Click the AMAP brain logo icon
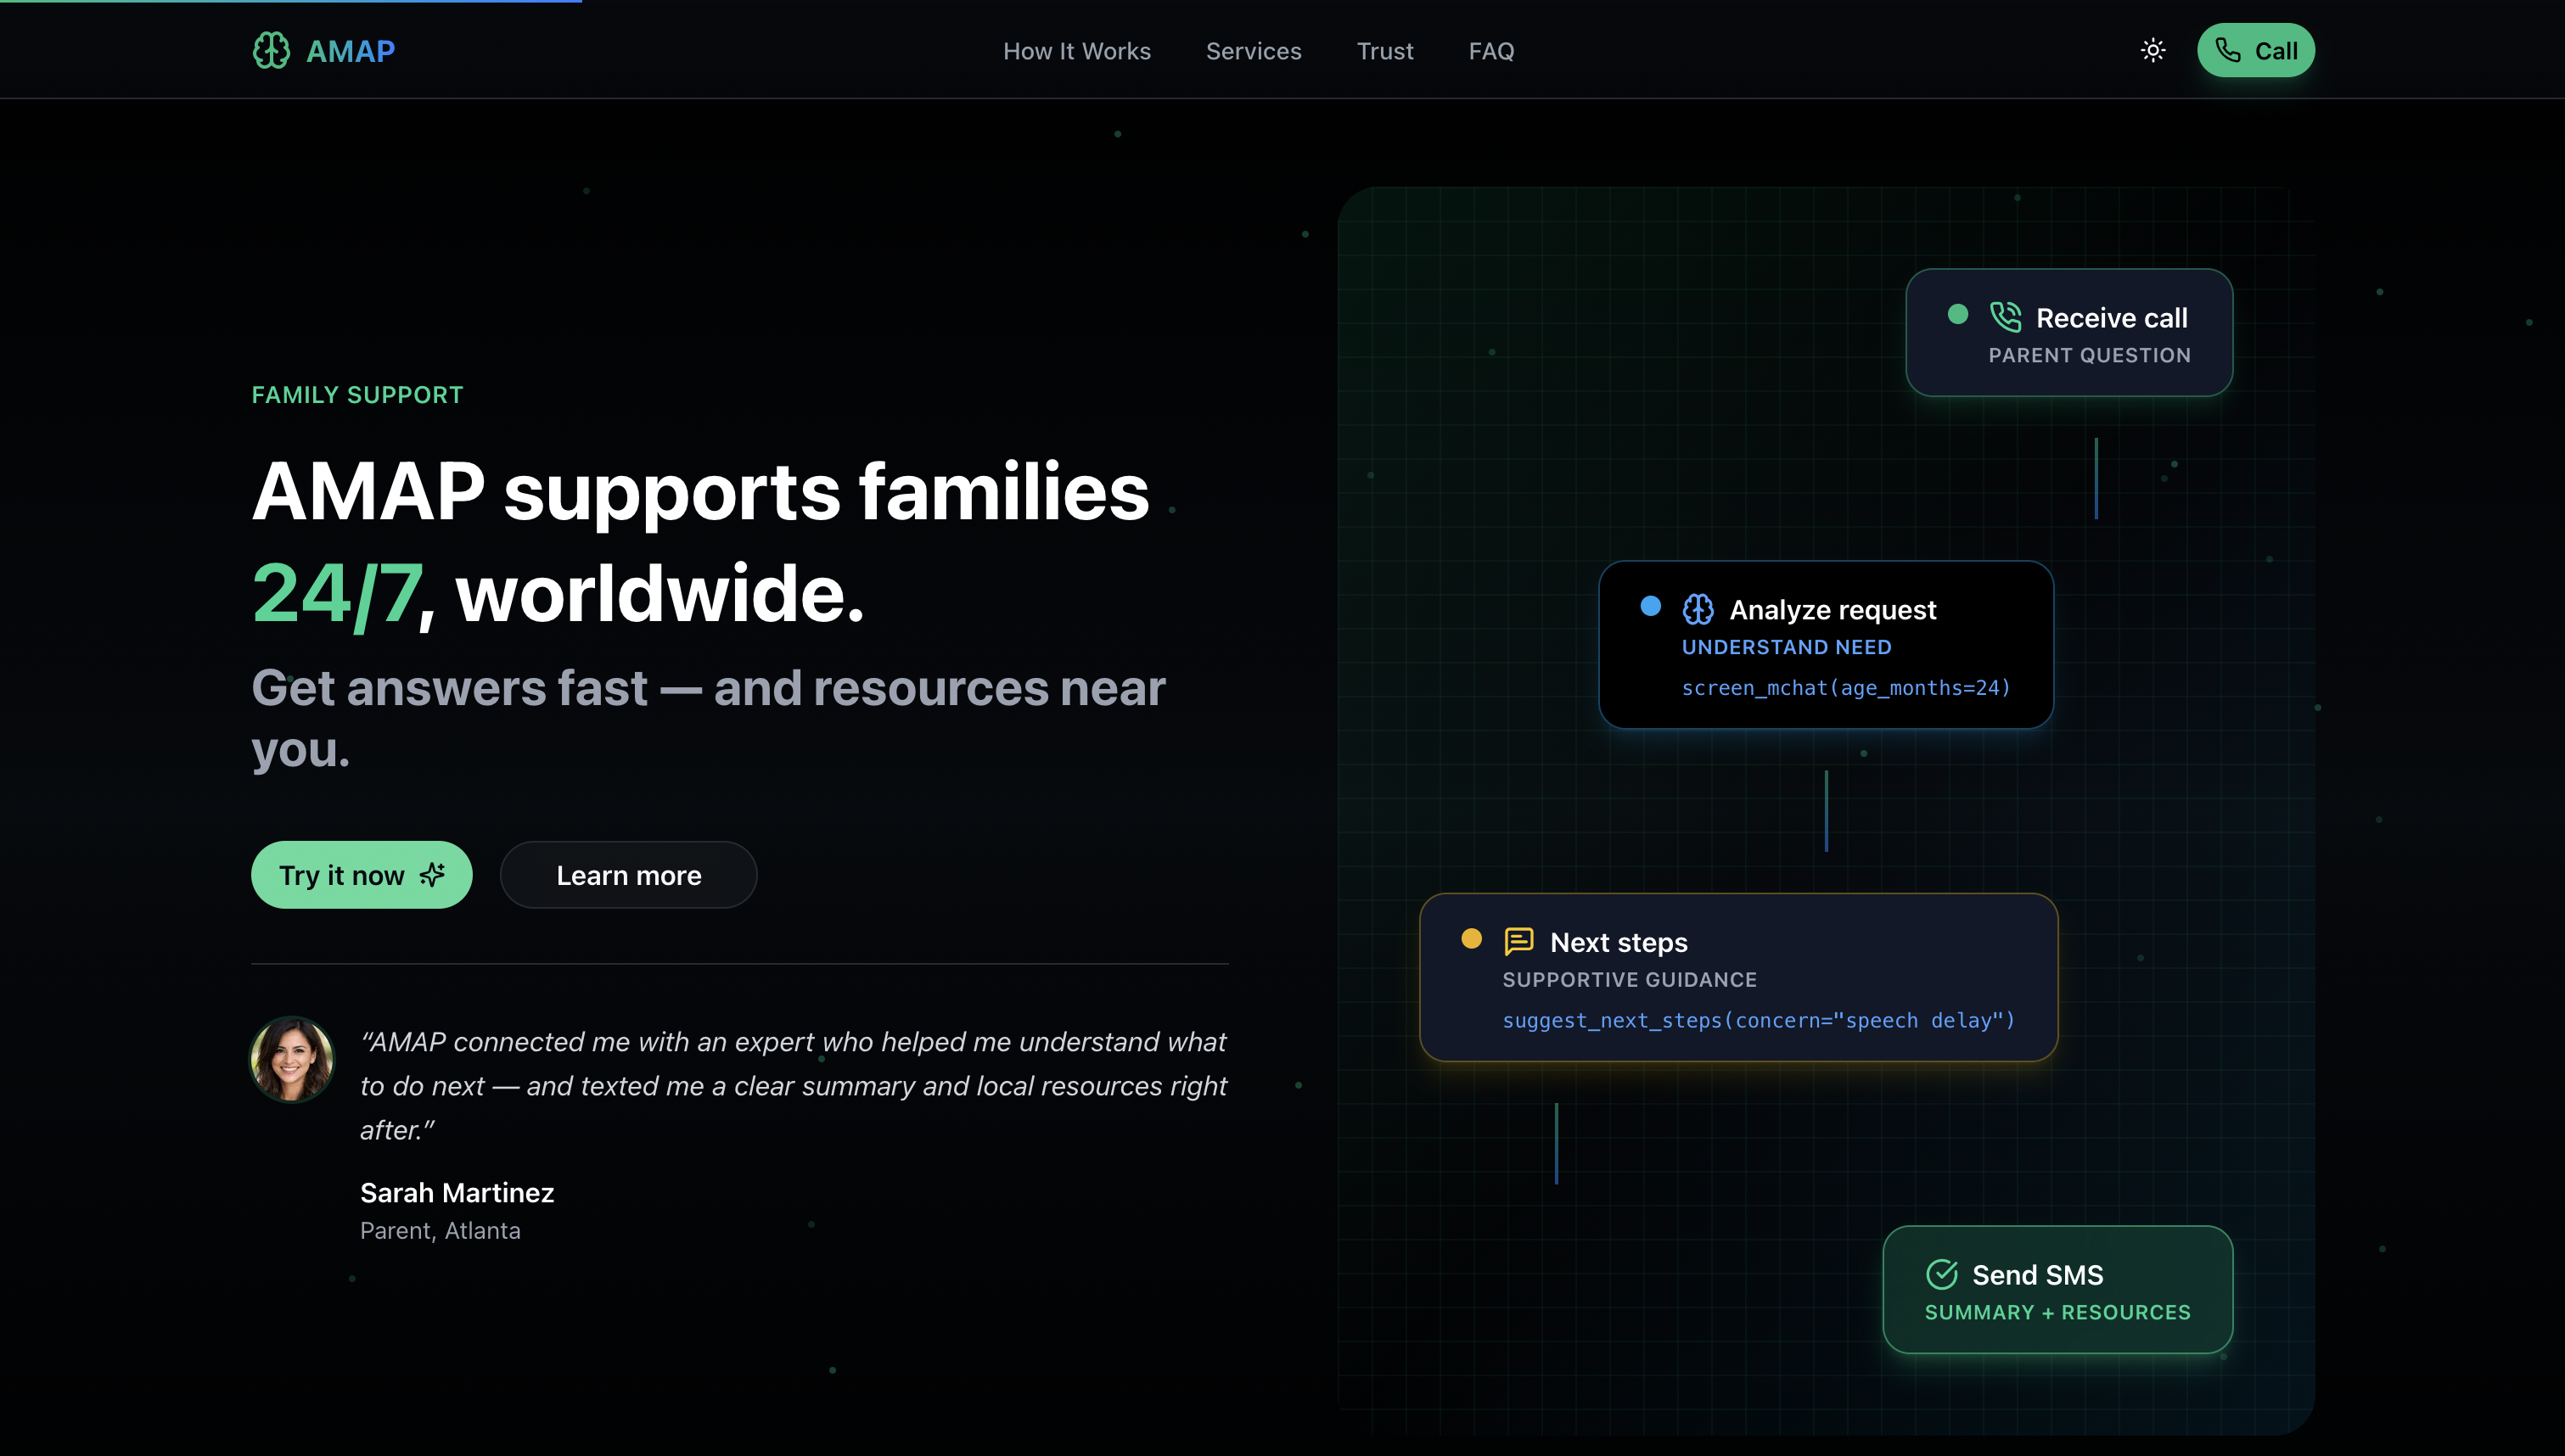The image size is (2565, 1456). point(271,50)
